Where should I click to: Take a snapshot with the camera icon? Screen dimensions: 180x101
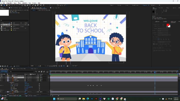tap(67, 66)
